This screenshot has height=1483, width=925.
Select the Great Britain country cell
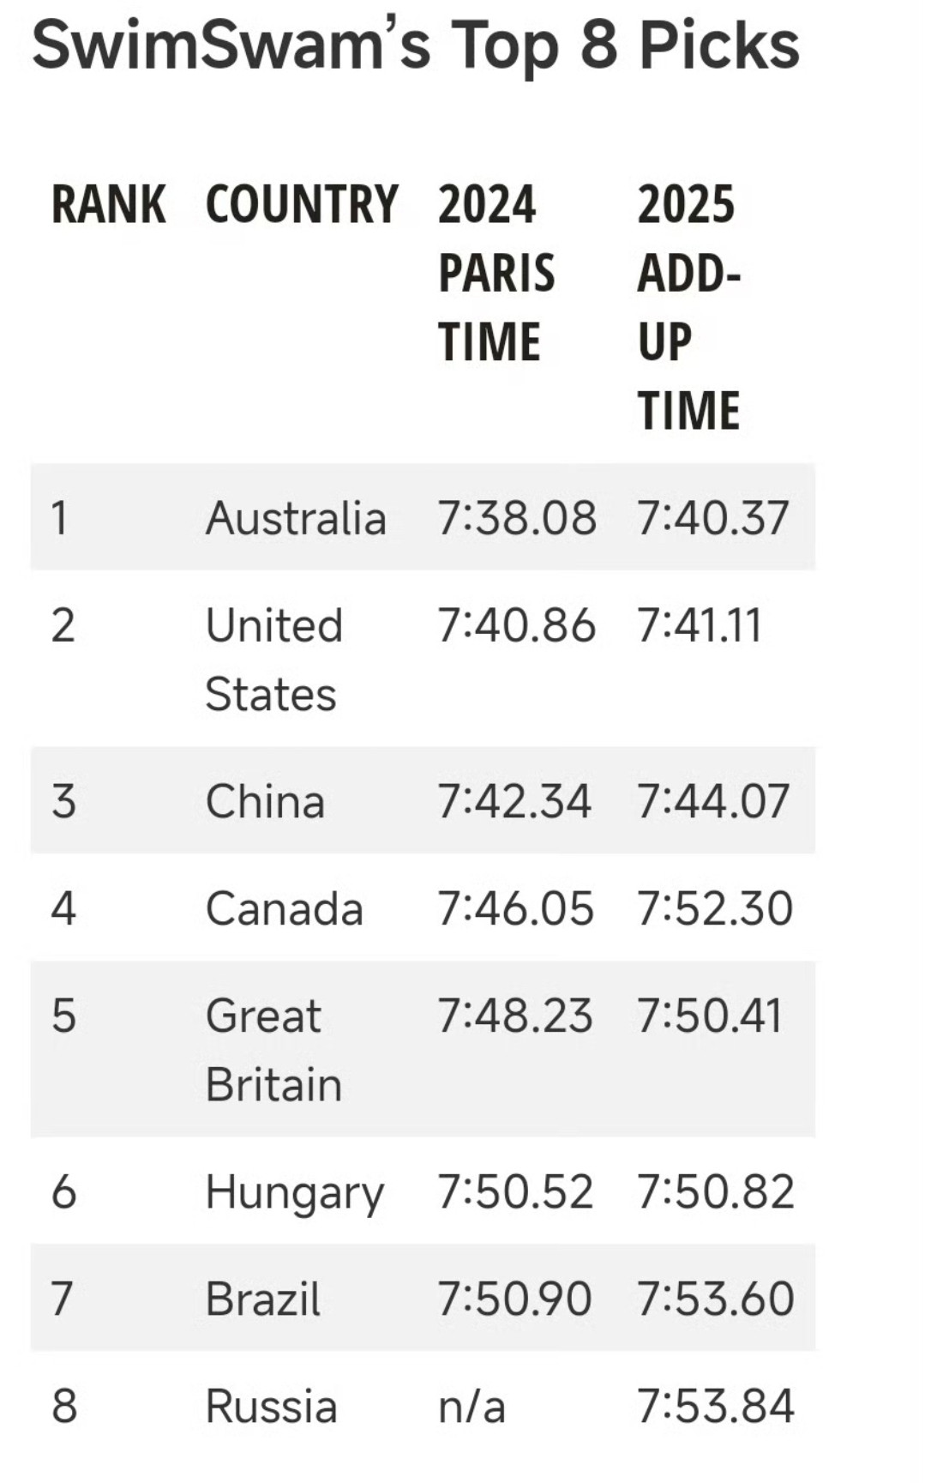274,1050
